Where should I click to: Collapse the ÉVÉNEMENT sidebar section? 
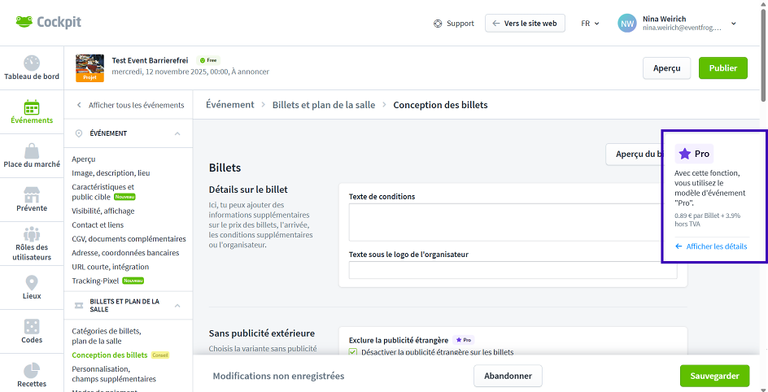(177, 133)
